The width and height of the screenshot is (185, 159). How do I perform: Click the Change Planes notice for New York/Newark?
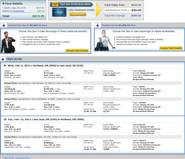tap(93, 99)
